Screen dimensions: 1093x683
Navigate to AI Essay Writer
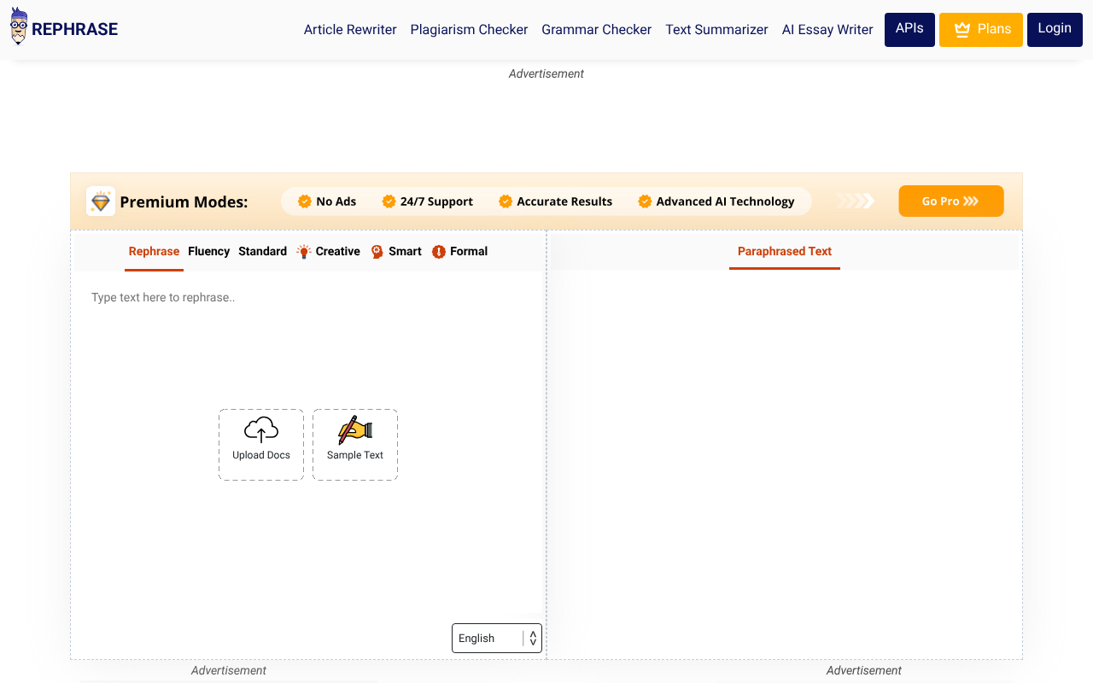tap(827, 30)
